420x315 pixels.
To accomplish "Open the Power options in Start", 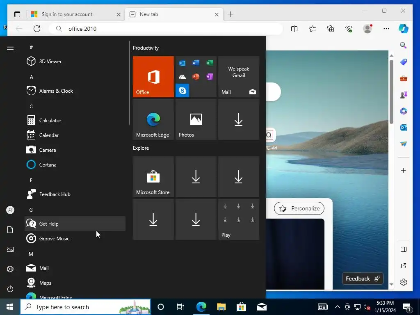I will tap(10, 289).
